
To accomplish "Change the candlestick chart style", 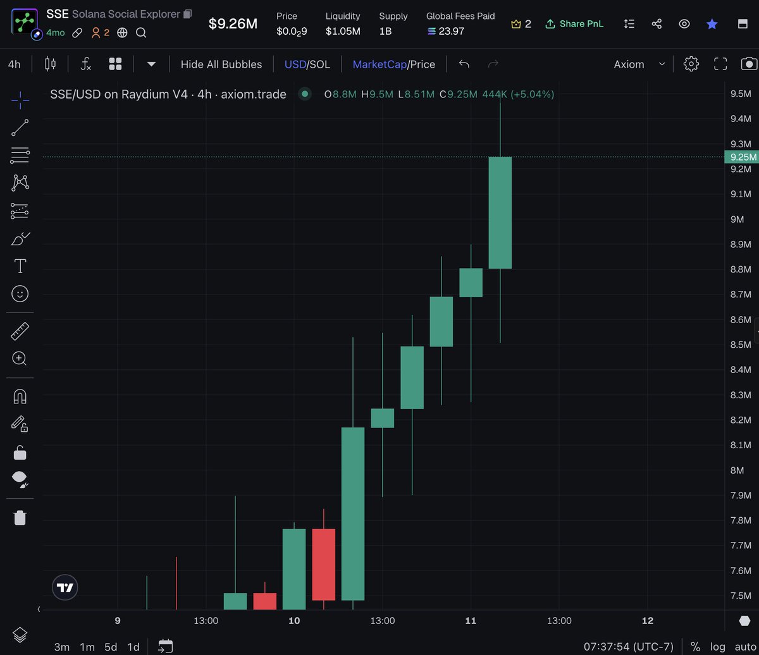I will tap(51, 64).
